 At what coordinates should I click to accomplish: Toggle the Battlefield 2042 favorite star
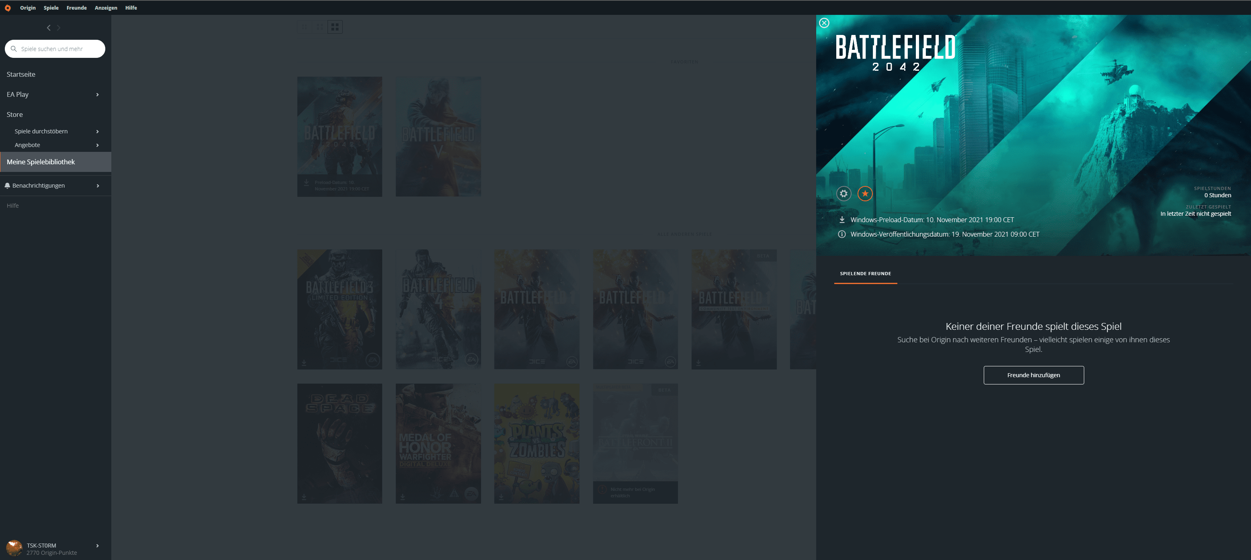[x=865, y=194]
